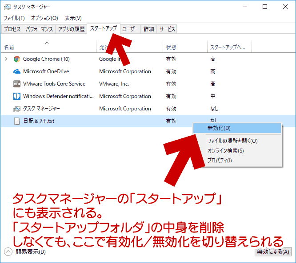Viewport: 296px width, 263px height.
Task: Select 無効化(D) in the context menu
Action: click(219, 128)
